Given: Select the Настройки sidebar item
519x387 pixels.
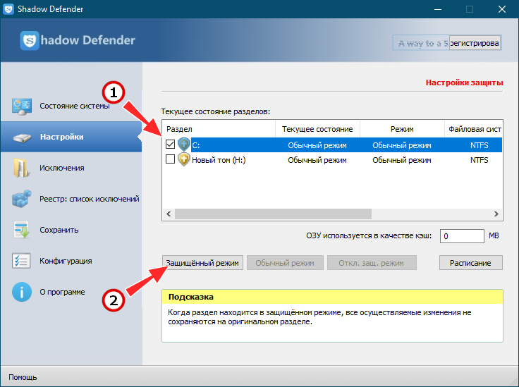Looking at the screenshot, I should point(71,137).
